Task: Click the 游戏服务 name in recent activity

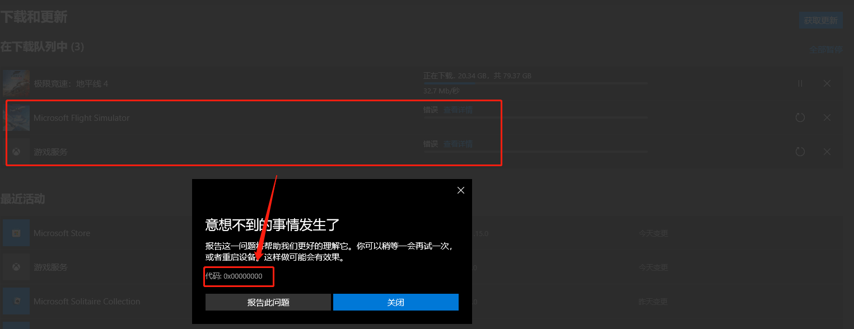Action: [50, 267]
